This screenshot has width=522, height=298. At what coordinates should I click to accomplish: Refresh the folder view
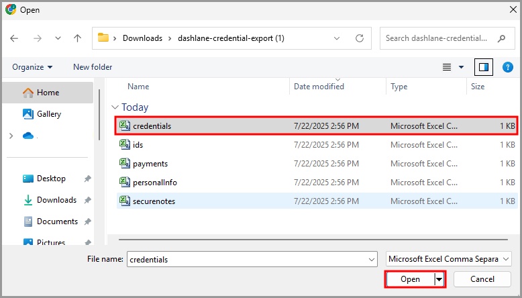[360, 38]
